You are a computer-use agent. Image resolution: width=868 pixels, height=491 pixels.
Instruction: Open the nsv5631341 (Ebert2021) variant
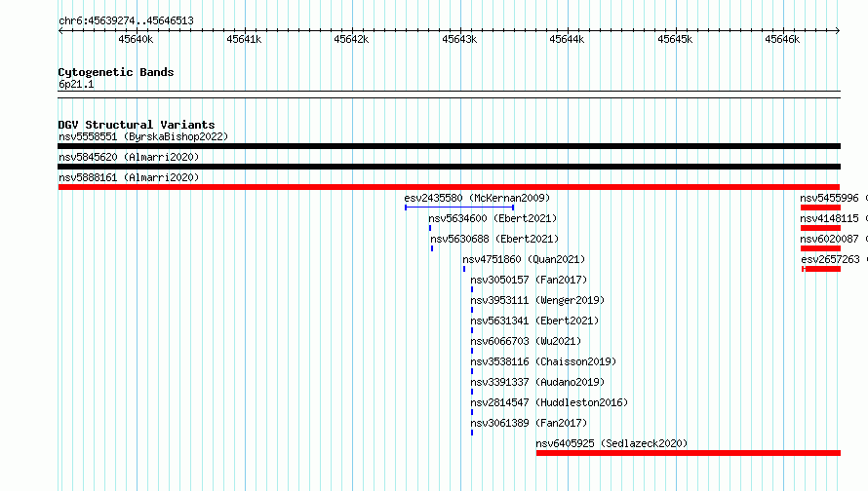coord(535,321)
